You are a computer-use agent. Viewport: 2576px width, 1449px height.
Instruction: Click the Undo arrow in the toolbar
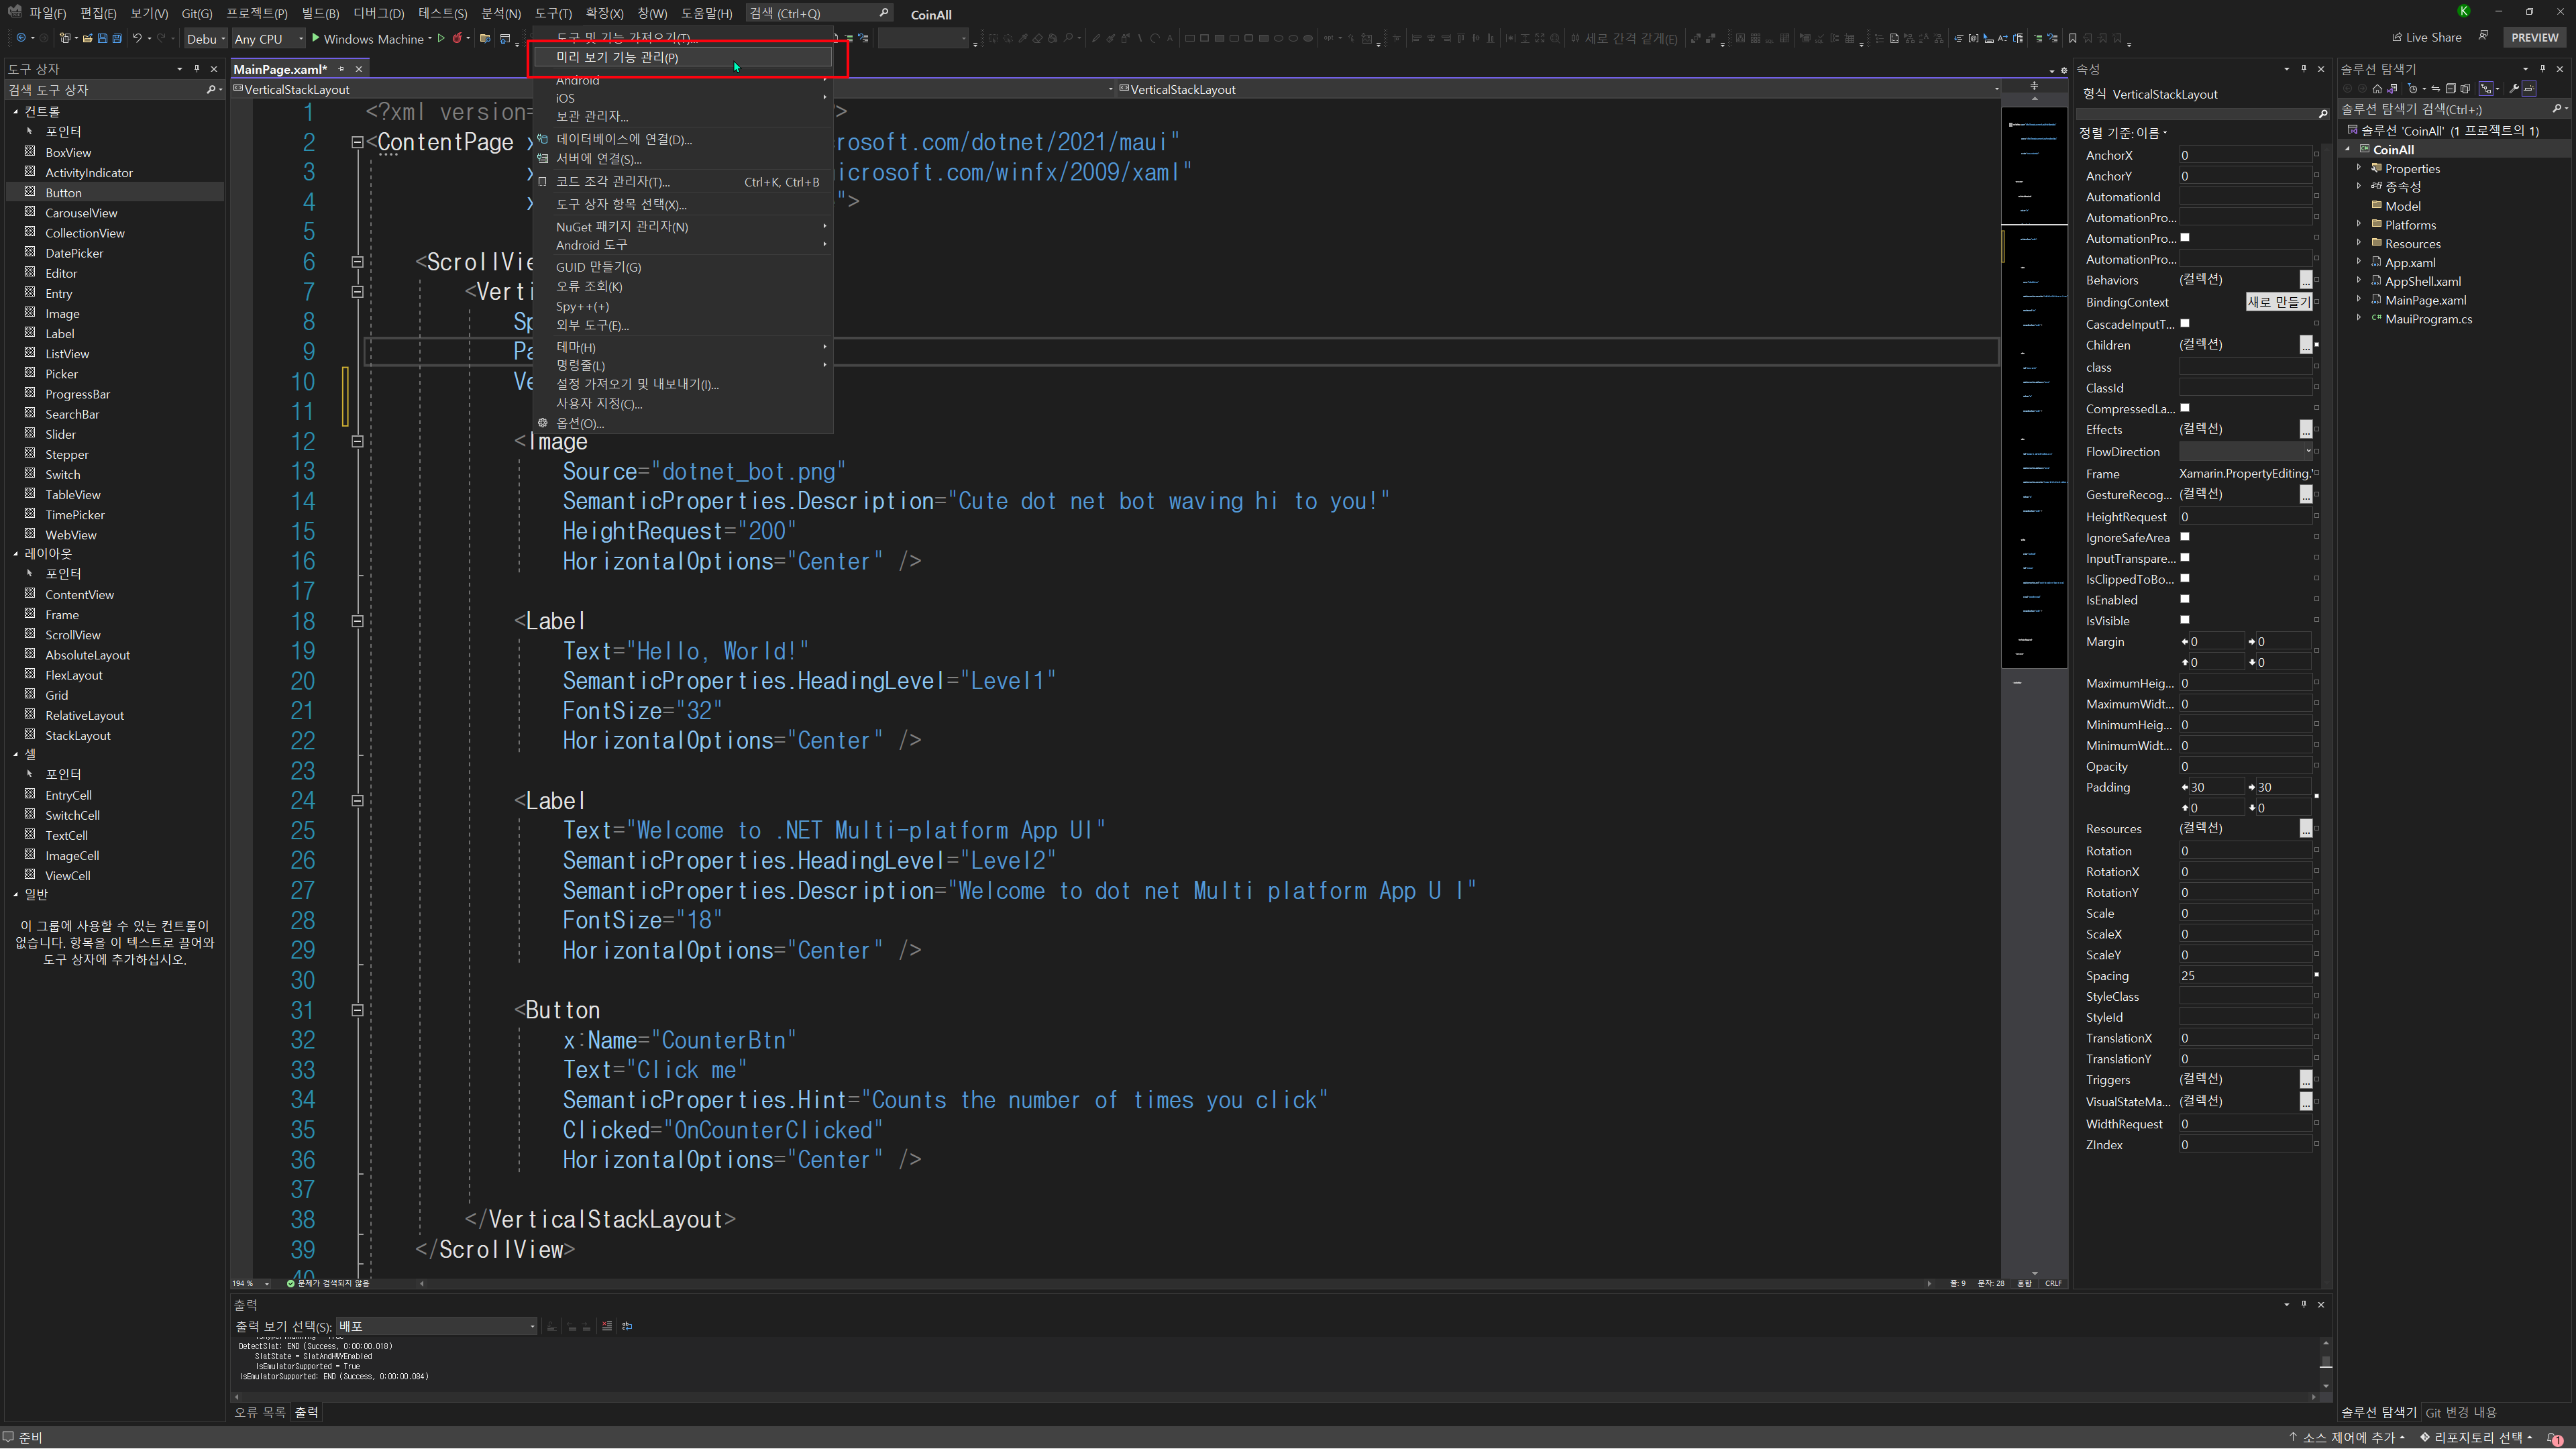pyautogui.click(x=137, y=38)
